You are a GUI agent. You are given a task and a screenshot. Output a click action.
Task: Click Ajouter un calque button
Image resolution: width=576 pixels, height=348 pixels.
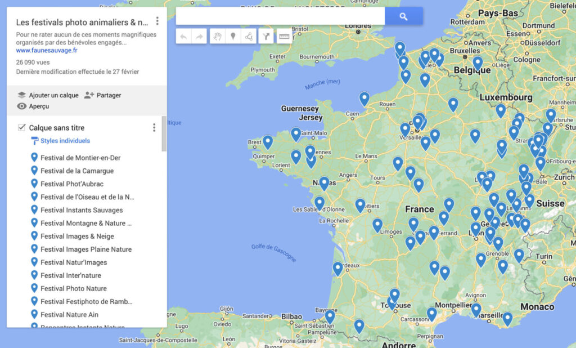coord(48,95)
